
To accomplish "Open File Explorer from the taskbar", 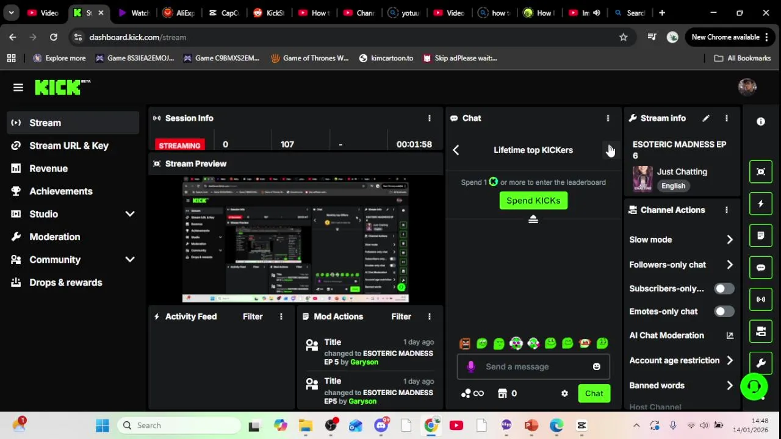I will pos(306,426).
